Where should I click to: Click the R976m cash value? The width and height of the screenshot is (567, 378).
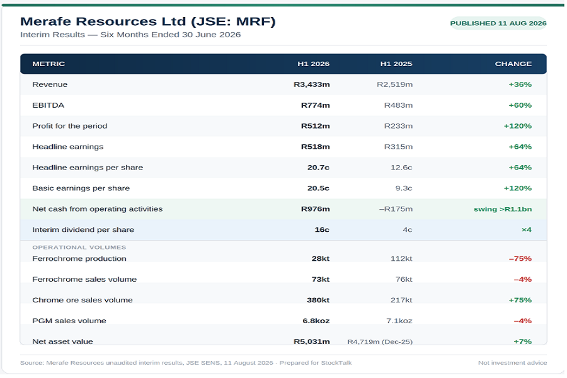point(316,209)
